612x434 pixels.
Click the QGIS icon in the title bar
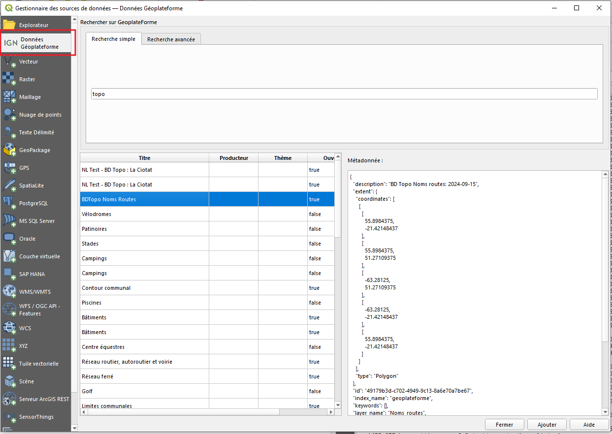coord(8,8)
